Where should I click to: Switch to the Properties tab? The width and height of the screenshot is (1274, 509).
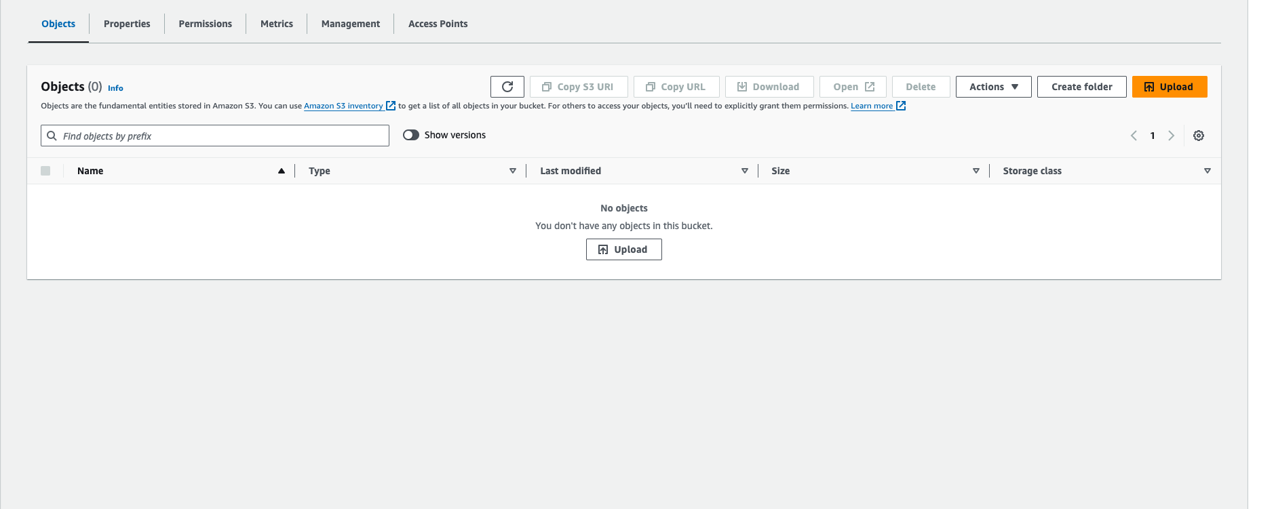point(127,24)
